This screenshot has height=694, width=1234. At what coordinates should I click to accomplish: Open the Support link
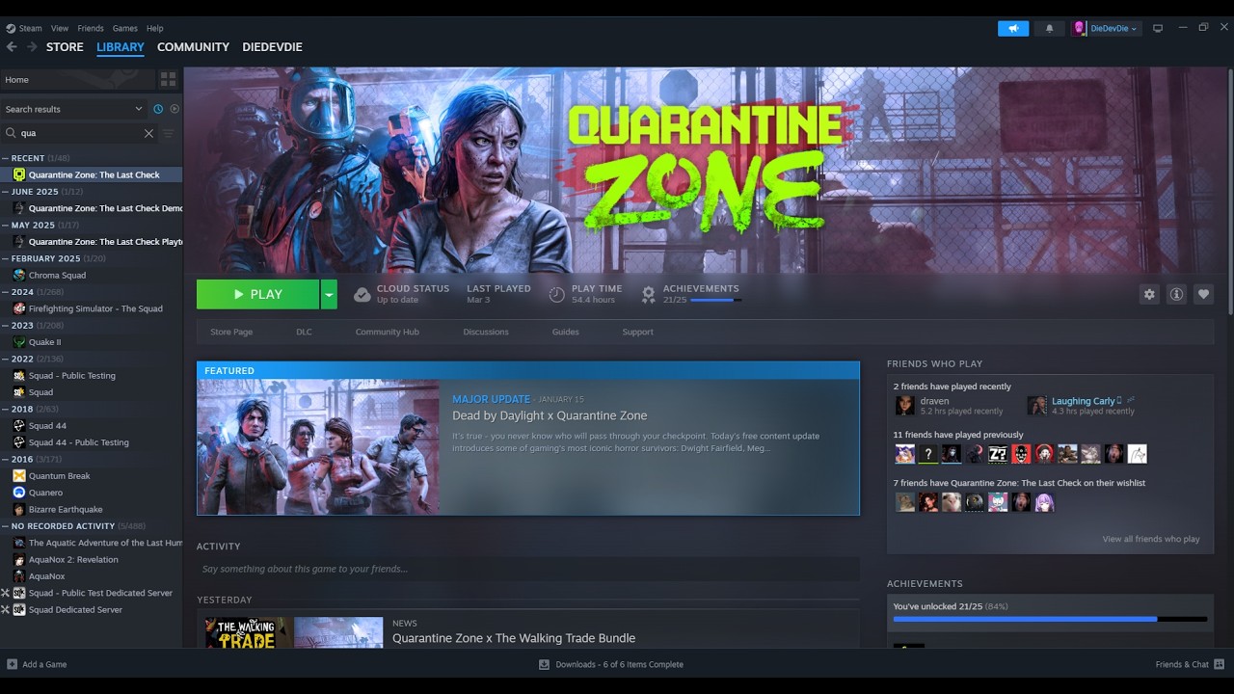tap(637, 332)
